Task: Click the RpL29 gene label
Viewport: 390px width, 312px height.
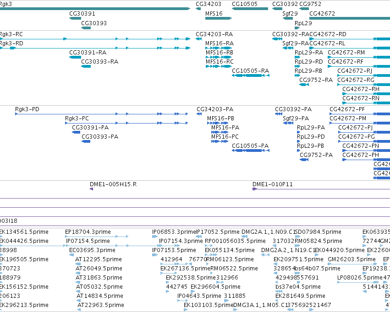Action: [303, 23]
